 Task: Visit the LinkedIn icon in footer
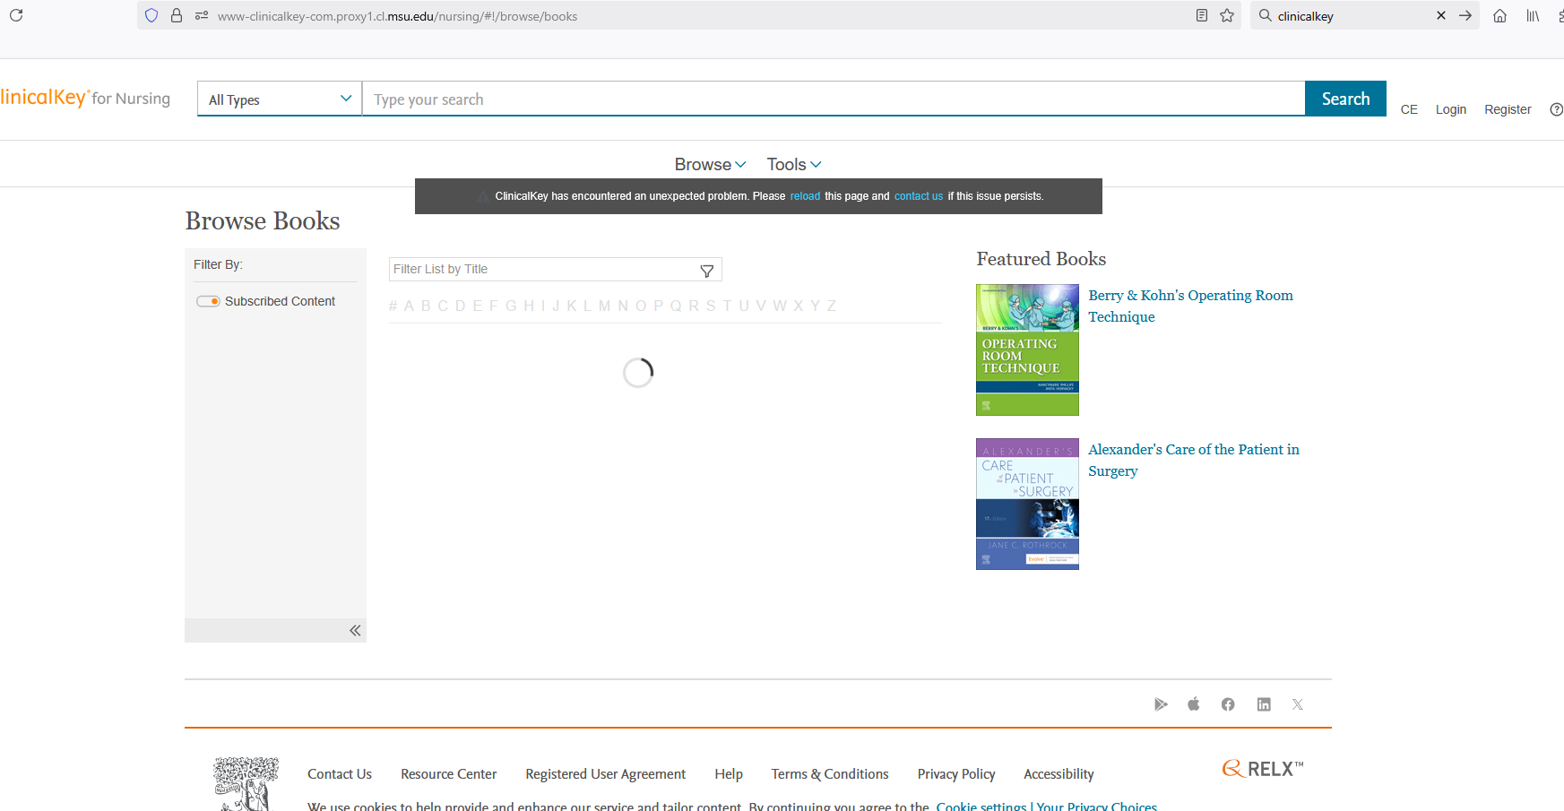pos(1264,704)
